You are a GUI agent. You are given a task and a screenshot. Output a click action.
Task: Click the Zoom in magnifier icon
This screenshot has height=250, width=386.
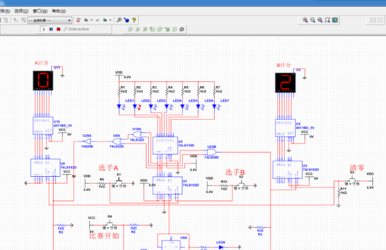tap(305, 20)
